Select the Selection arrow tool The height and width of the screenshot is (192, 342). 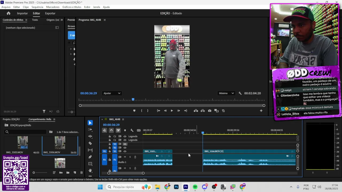90,123
